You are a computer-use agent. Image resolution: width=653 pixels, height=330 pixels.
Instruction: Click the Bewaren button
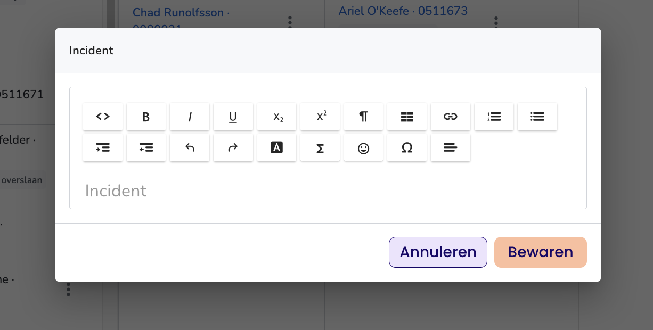541,252
